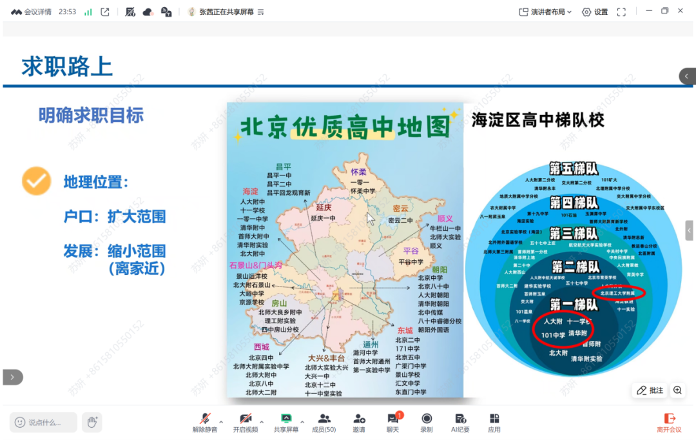Open AI Minutes (AI纪要)
The image size is (696, 442).
pos(461,420)
